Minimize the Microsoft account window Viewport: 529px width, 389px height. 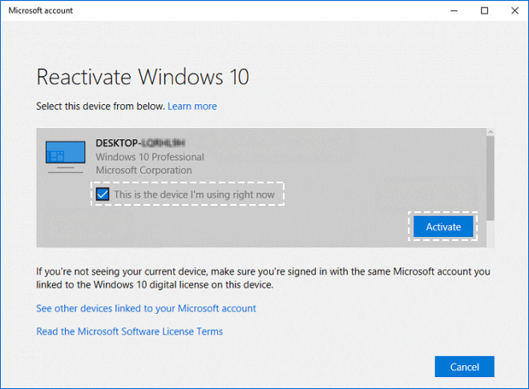click(x=454, y=10)
